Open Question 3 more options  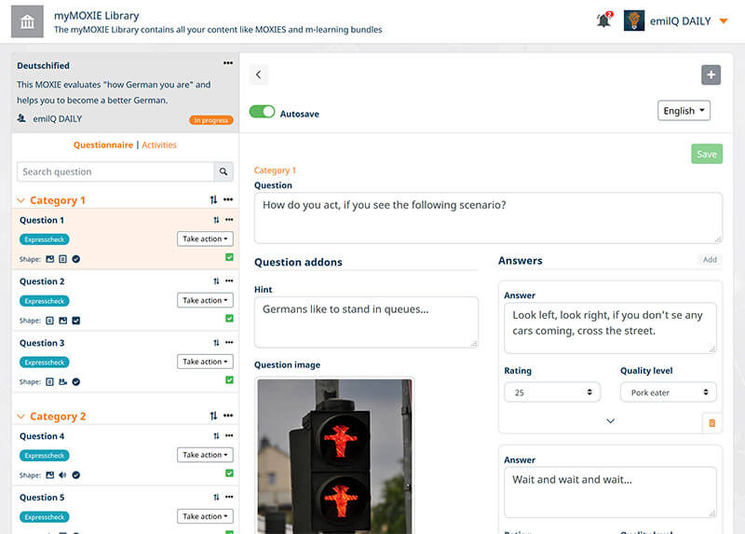coord(229,342)
